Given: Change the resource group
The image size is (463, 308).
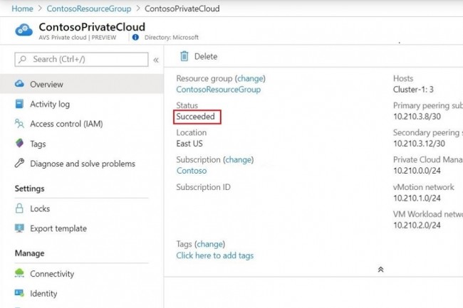Looking at the screenshot, I should [x=250, y=78].
